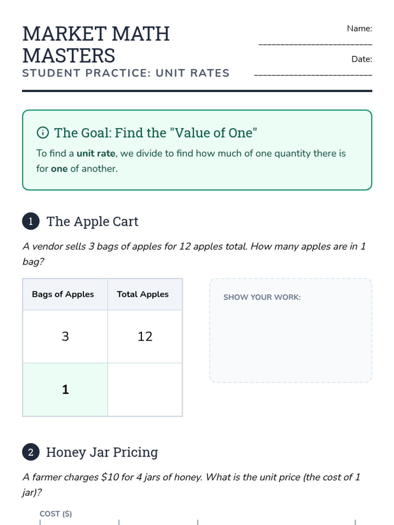Click the green highlighted cell containing 1
Screen dimensions: 394x525
tap(65, 389)
